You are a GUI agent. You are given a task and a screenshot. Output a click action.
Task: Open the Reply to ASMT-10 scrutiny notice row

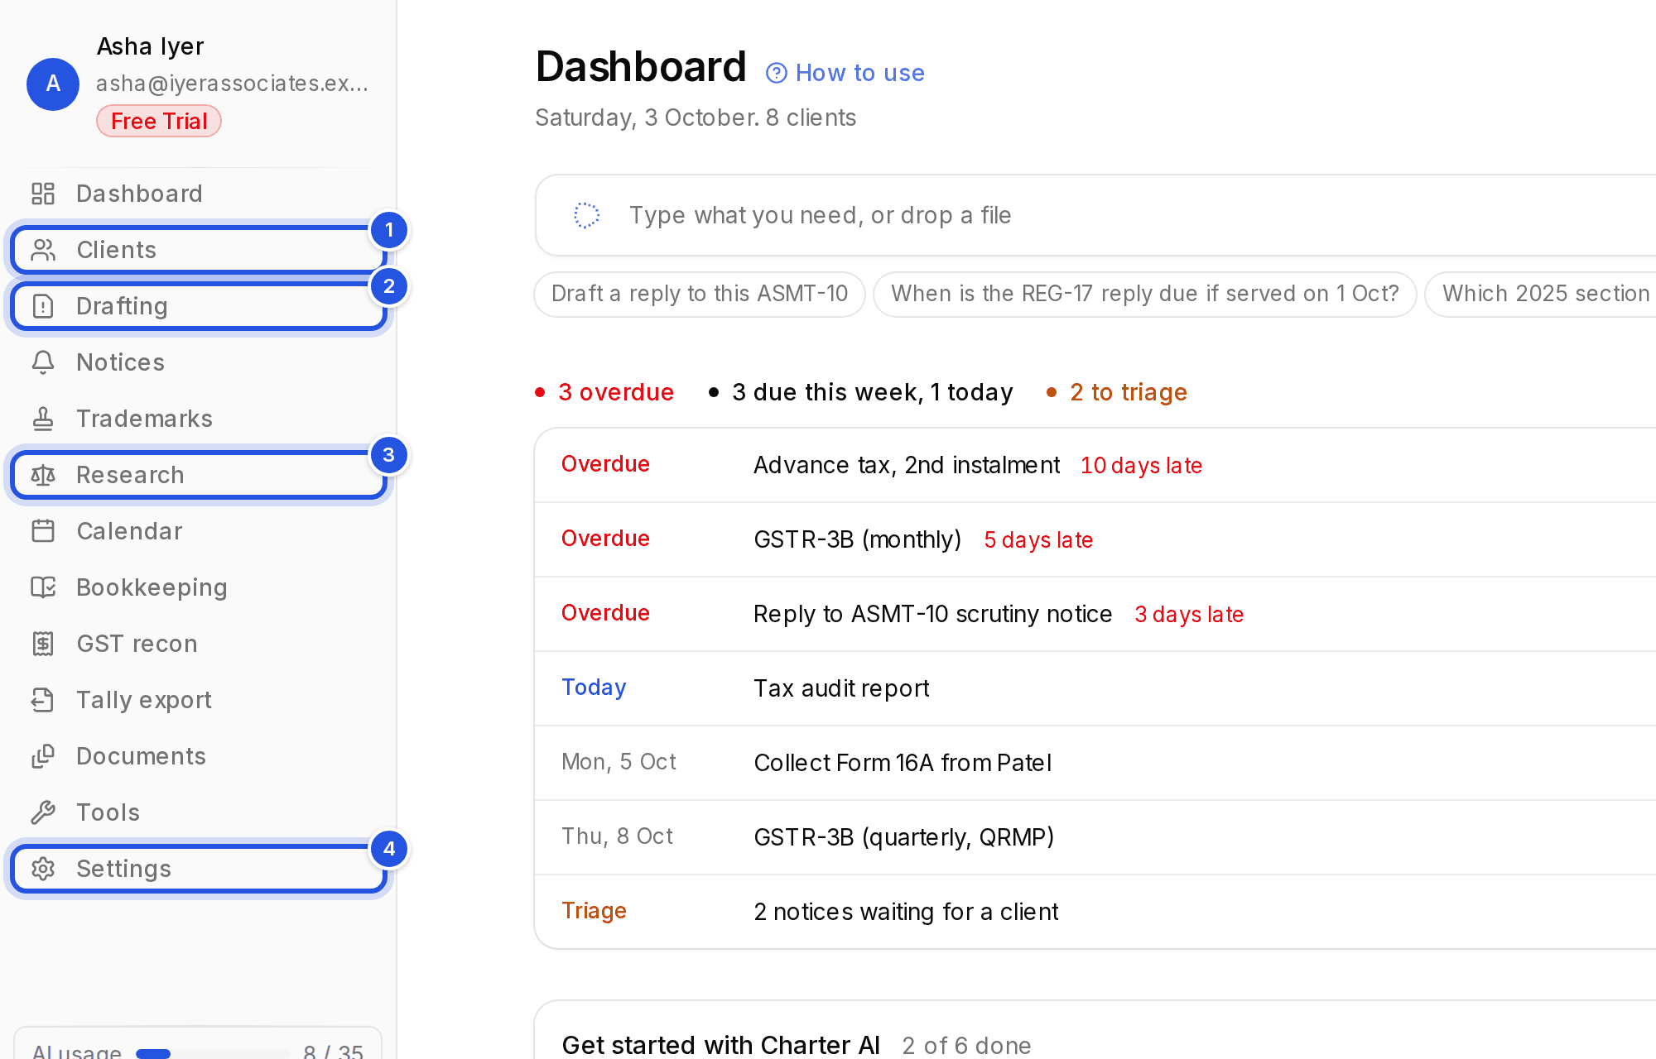click(1095, 614)
